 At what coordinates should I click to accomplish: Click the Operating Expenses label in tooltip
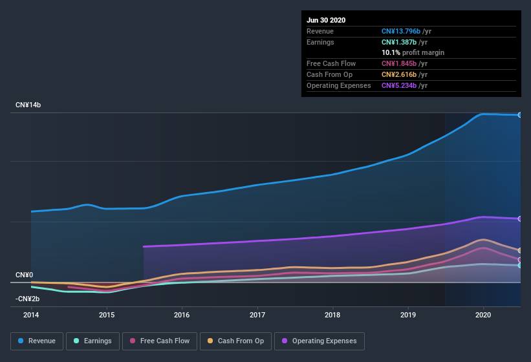tap(339, 85)
